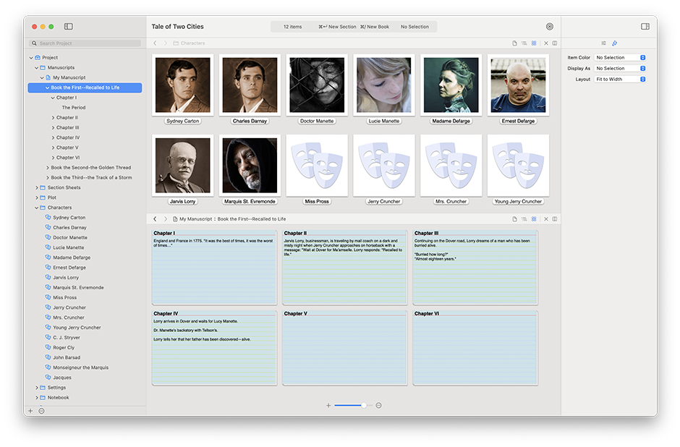Image resolution: width=680 pixels, height=447 pixels.
Task: Switch top pane to document view icon
Action: tap(514, 43)
